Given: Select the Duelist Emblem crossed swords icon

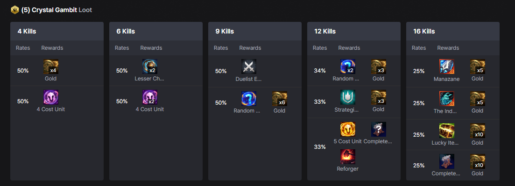Looking at the screenshot, I should pos(248,67).
